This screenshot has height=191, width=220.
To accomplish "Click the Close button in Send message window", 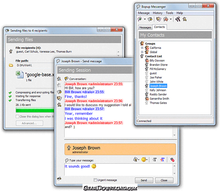I will coord(164,180).
